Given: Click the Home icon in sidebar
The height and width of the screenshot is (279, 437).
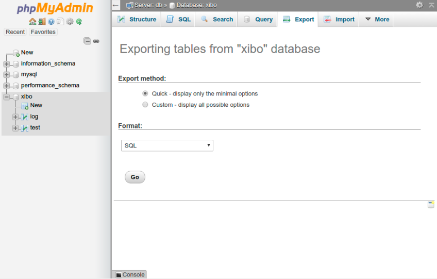Looking at the screenshot, I should coord(32,22).
